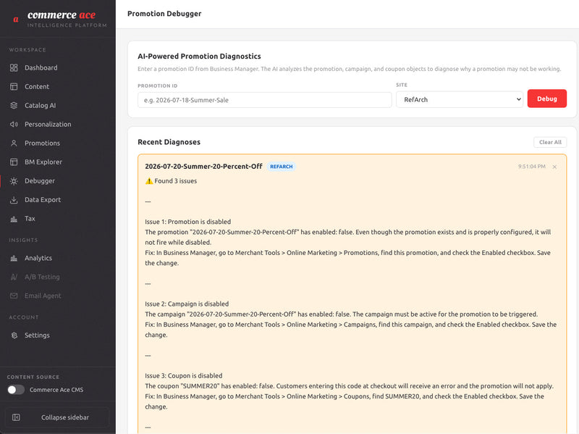
Task: Click the Debugger bug icon
Action: [14, 180]
